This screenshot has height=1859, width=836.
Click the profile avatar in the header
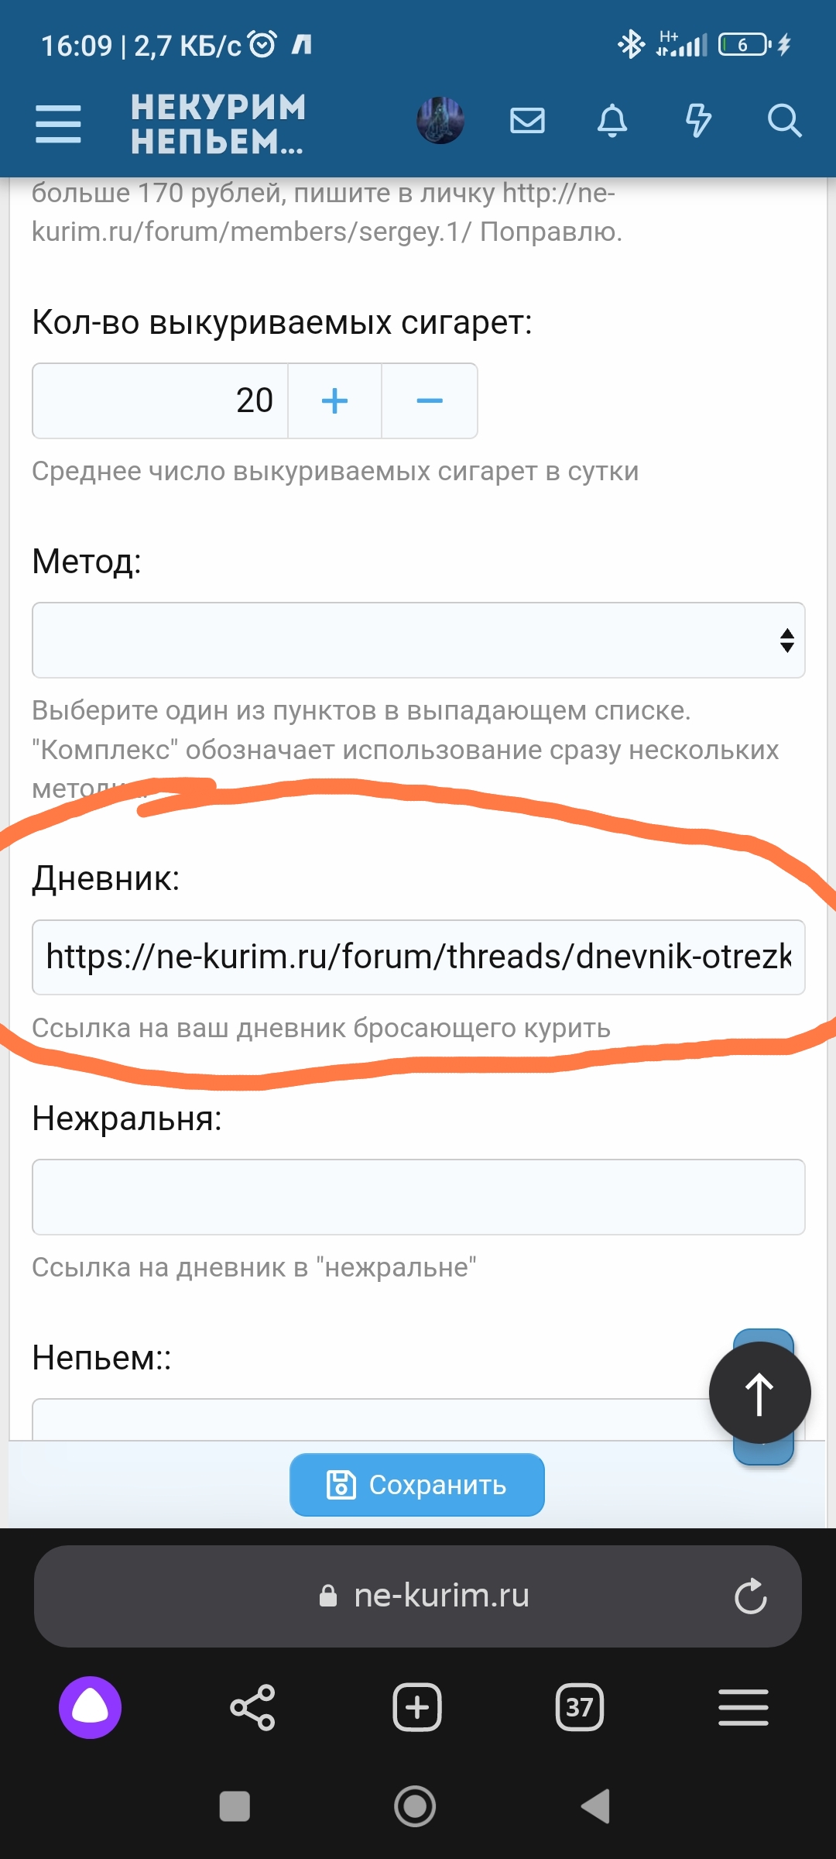point(439,121)
